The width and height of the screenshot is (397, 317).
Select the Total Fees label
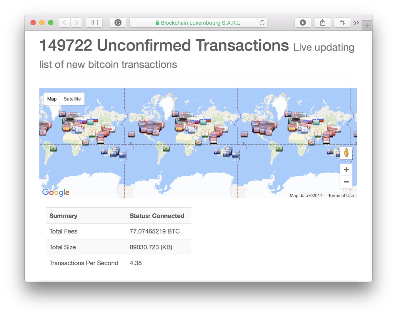(x=63, y=232)
